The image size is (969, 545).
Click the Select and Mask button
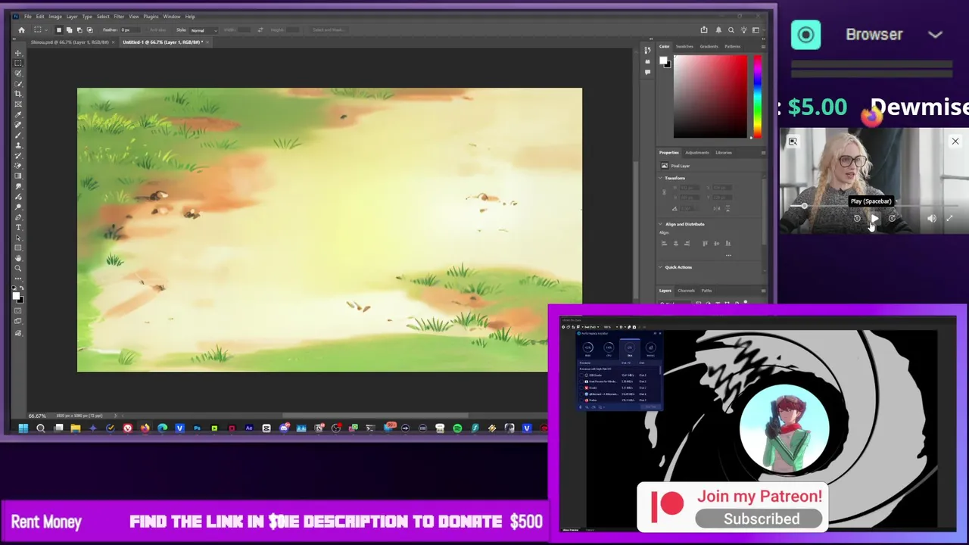(x=331, y=30)
